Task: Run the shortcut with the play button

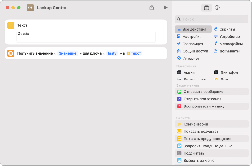Action: (x=166, y=8)
